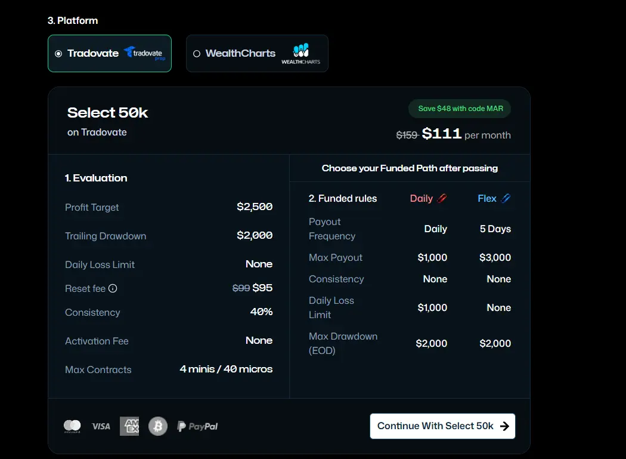Click the Max Payout label
The width and height of the screenshot is (626, 459).
coord(335,257)
